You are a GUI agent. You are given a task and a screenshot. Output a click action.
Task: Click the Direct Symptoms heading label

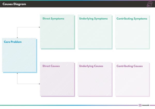53,19
